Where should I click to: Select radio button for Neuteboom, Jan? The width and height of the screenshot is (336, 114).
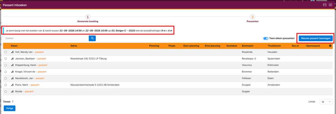click(5, 78)
